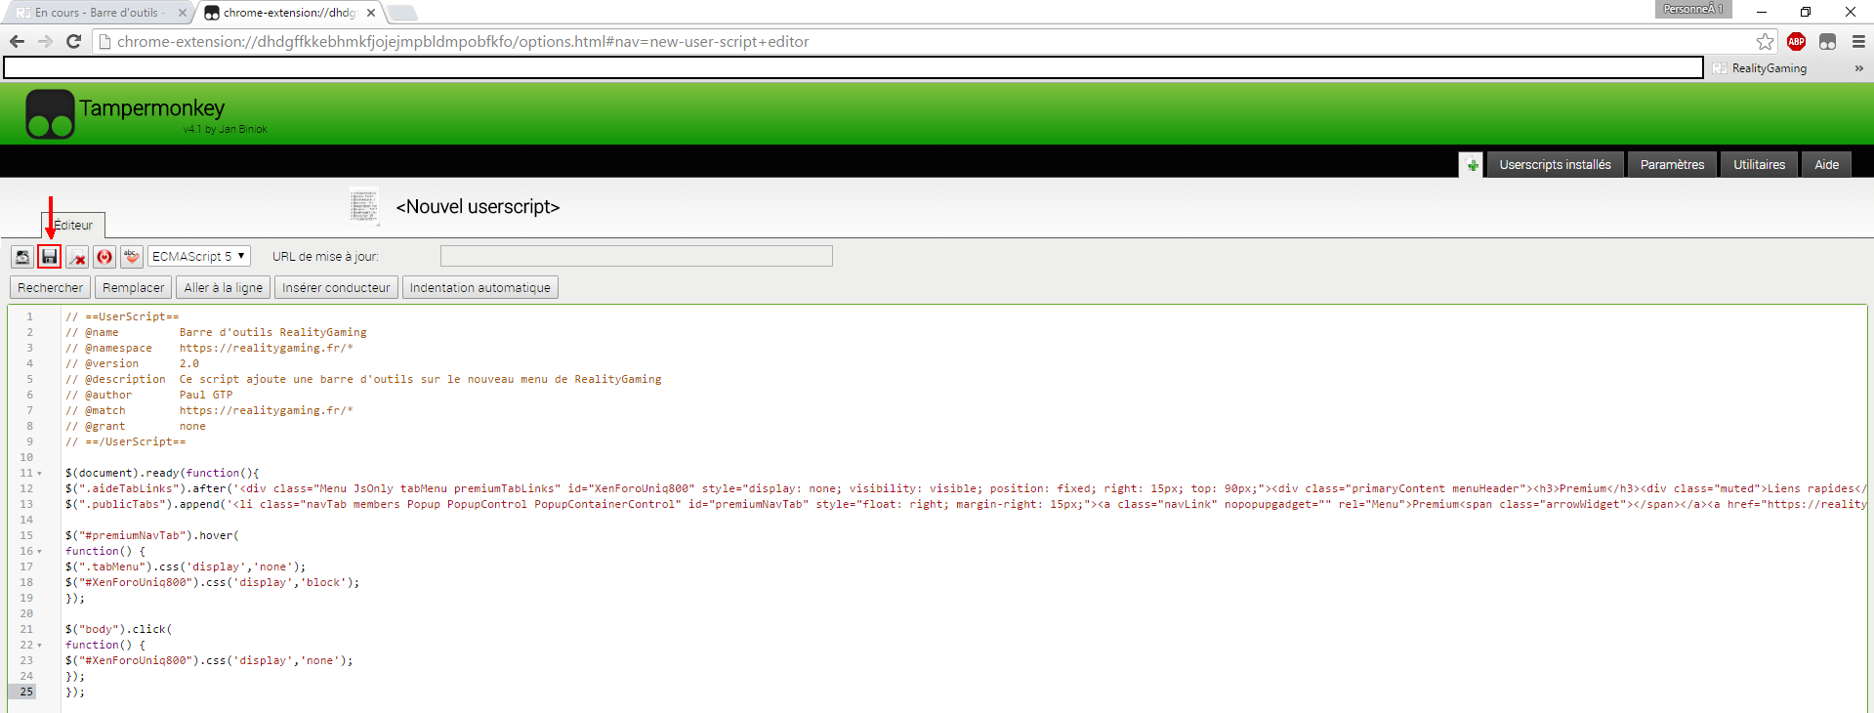Open the Aide tab

click(x=1827, y=165)
